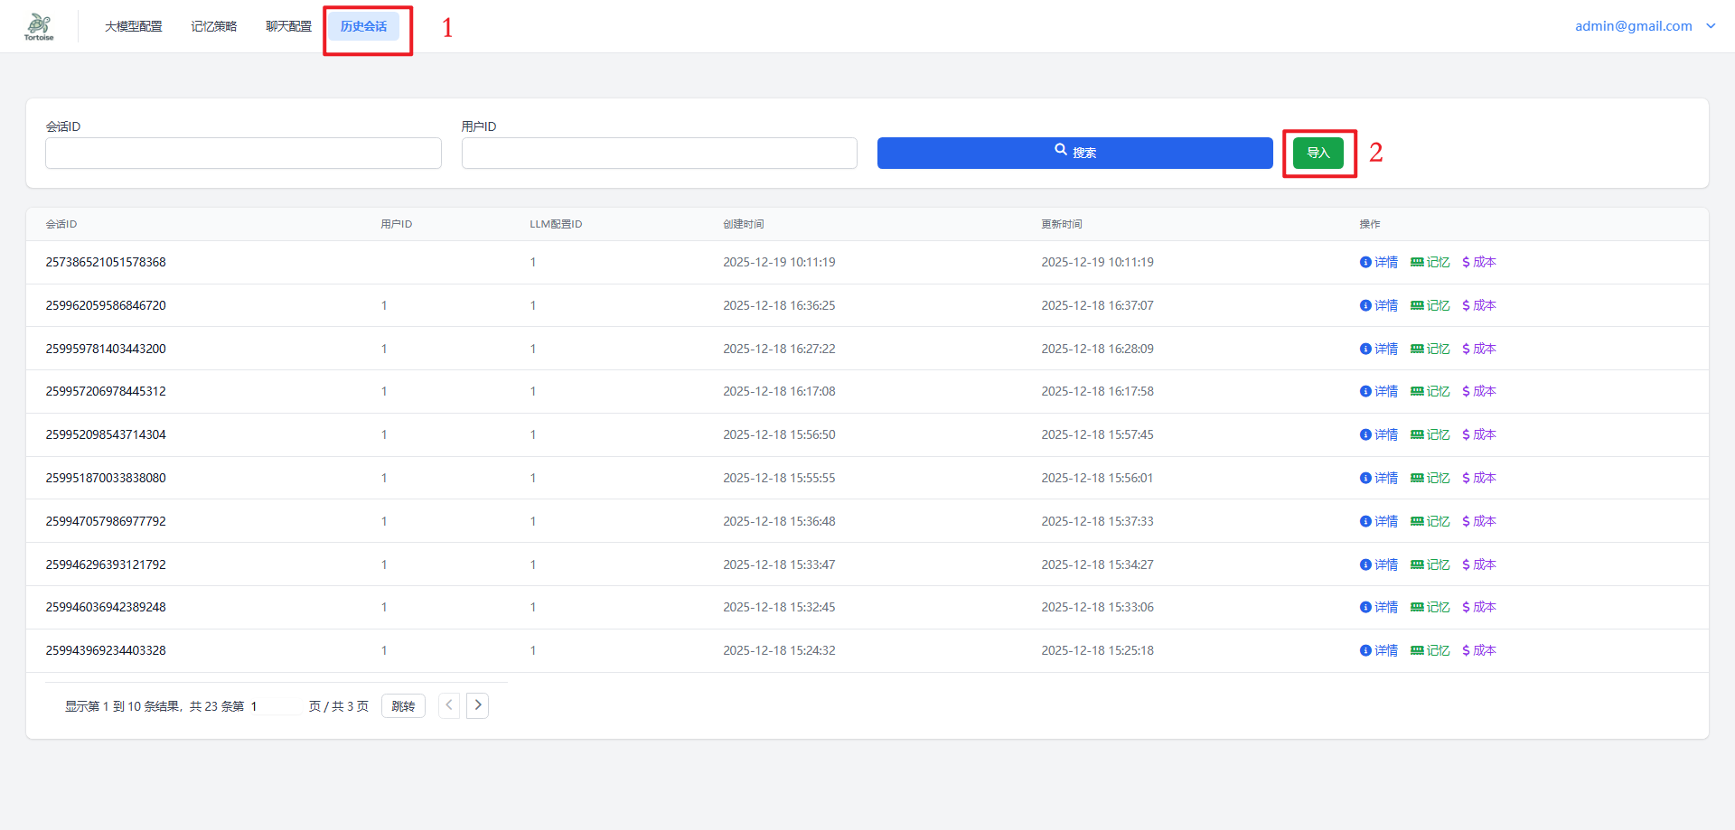The width and height of the screenshot is (1735, 830).
Task: Open 详情 for session 259957206978445312
Action: (1379, 391)
